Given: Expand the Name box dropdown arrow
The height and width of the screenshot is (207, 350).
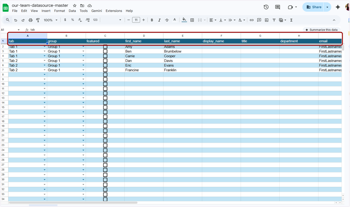Looking at the screenshot, I should point(19,30).
